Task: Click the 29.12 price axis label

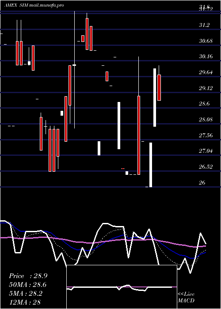Action: (206, 88)
